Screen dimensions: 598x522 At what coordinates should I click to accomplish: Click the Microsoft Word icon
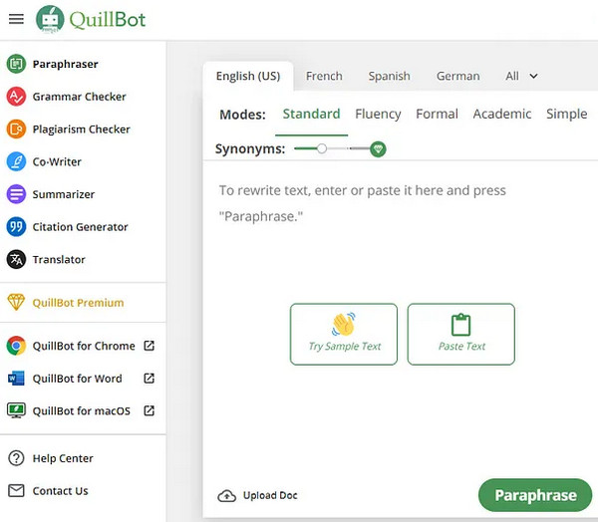[16, 379]
